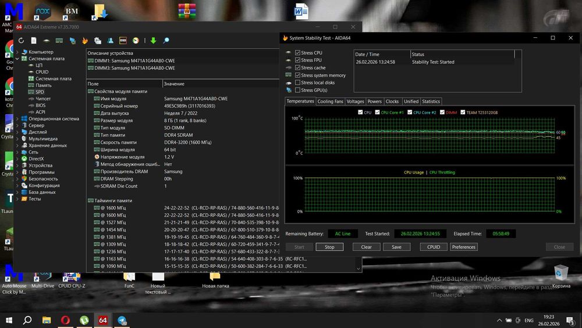Click scroll-down arrow of AIDA64 details pane
The width and height of the screenshot is (582, 328).
[358, 269]
